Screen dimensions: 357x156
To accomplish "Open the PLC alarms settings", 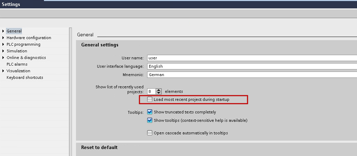I will [x=17, y=64].
